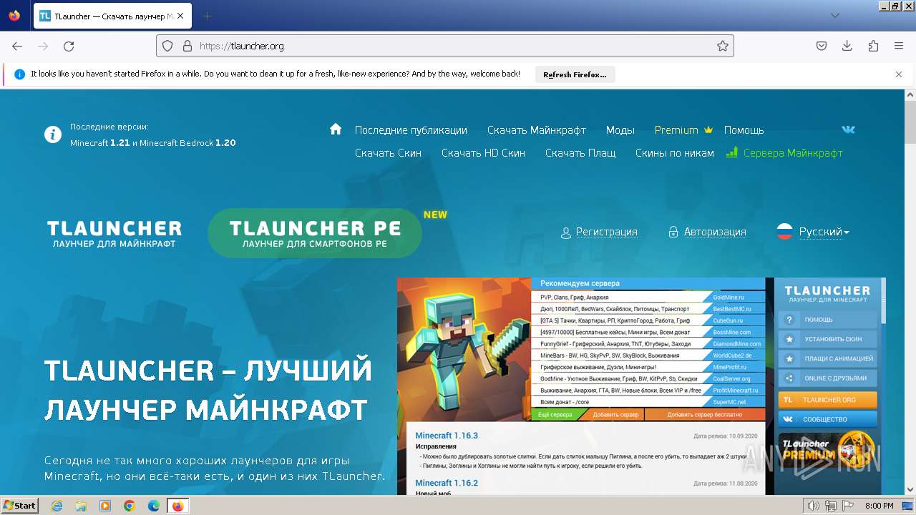916x515 pixels.
Task: Open the Windows Start button
Action: click(x=20, y=506)
